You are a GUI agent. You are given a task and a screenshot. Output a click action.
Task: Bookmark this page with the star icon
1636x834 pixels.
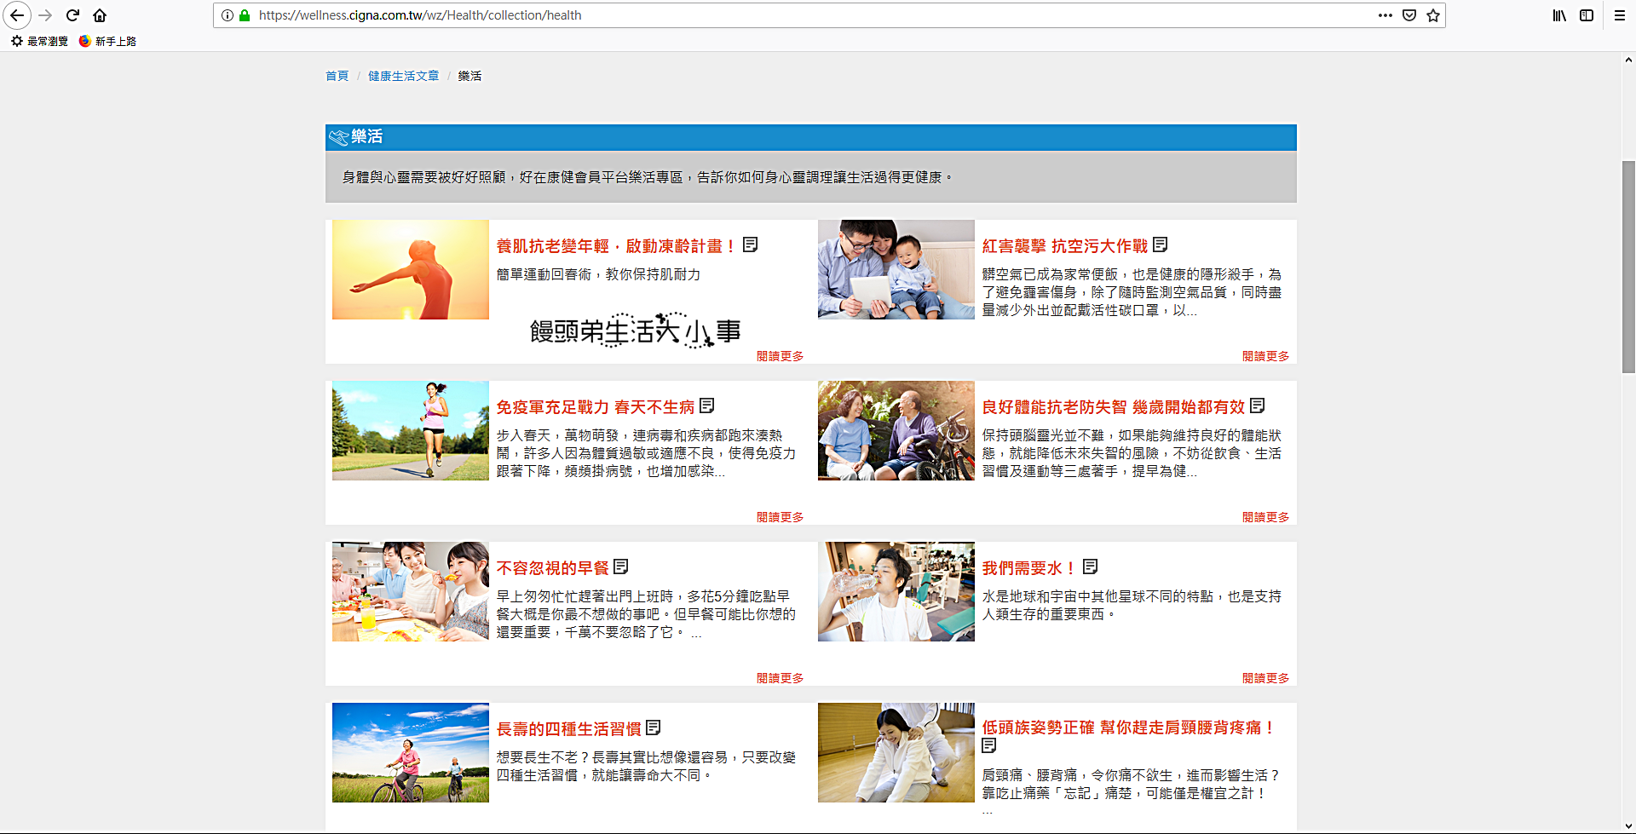1433,15
